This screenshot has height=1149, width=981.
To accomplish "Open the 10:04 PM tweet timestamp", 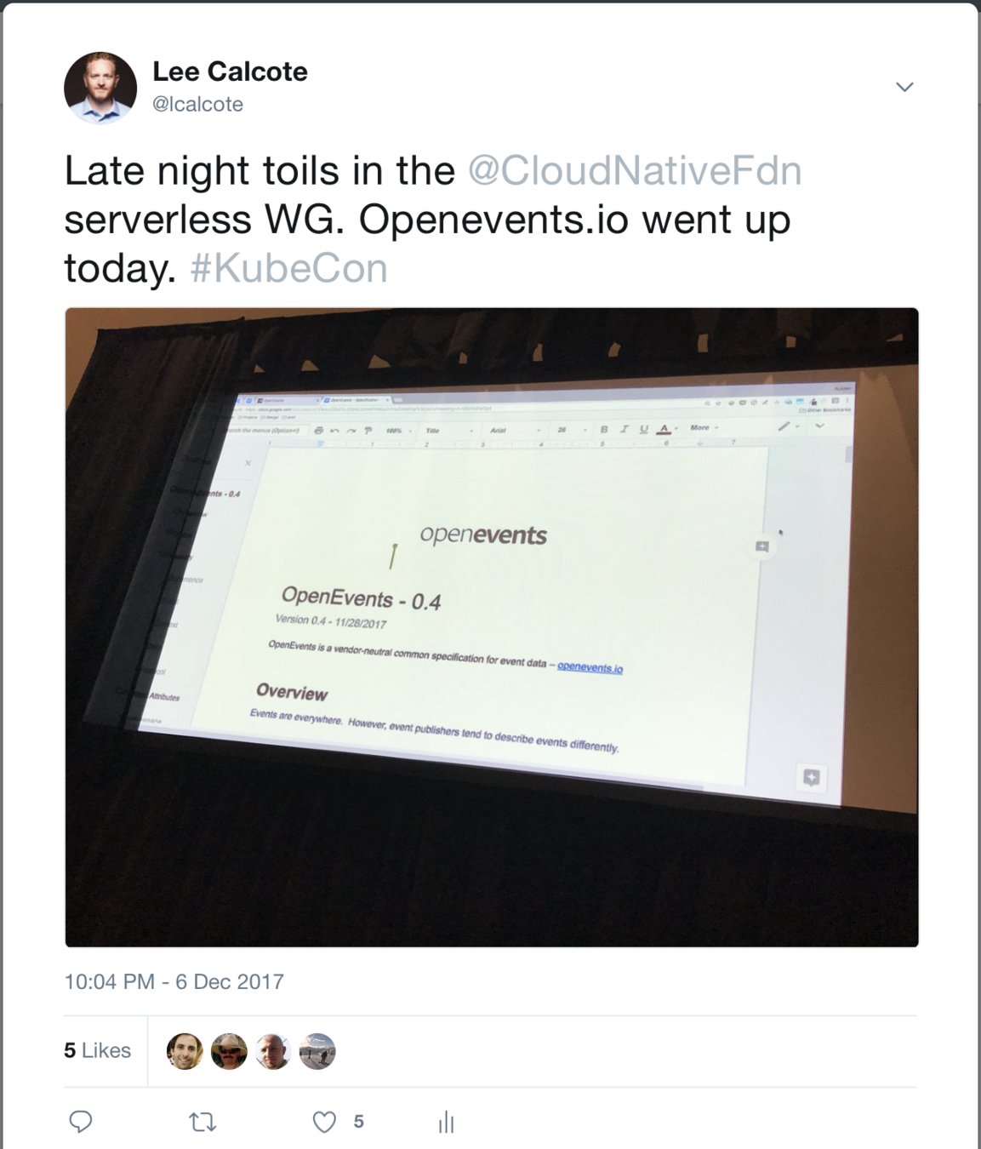I will [174, 981].
